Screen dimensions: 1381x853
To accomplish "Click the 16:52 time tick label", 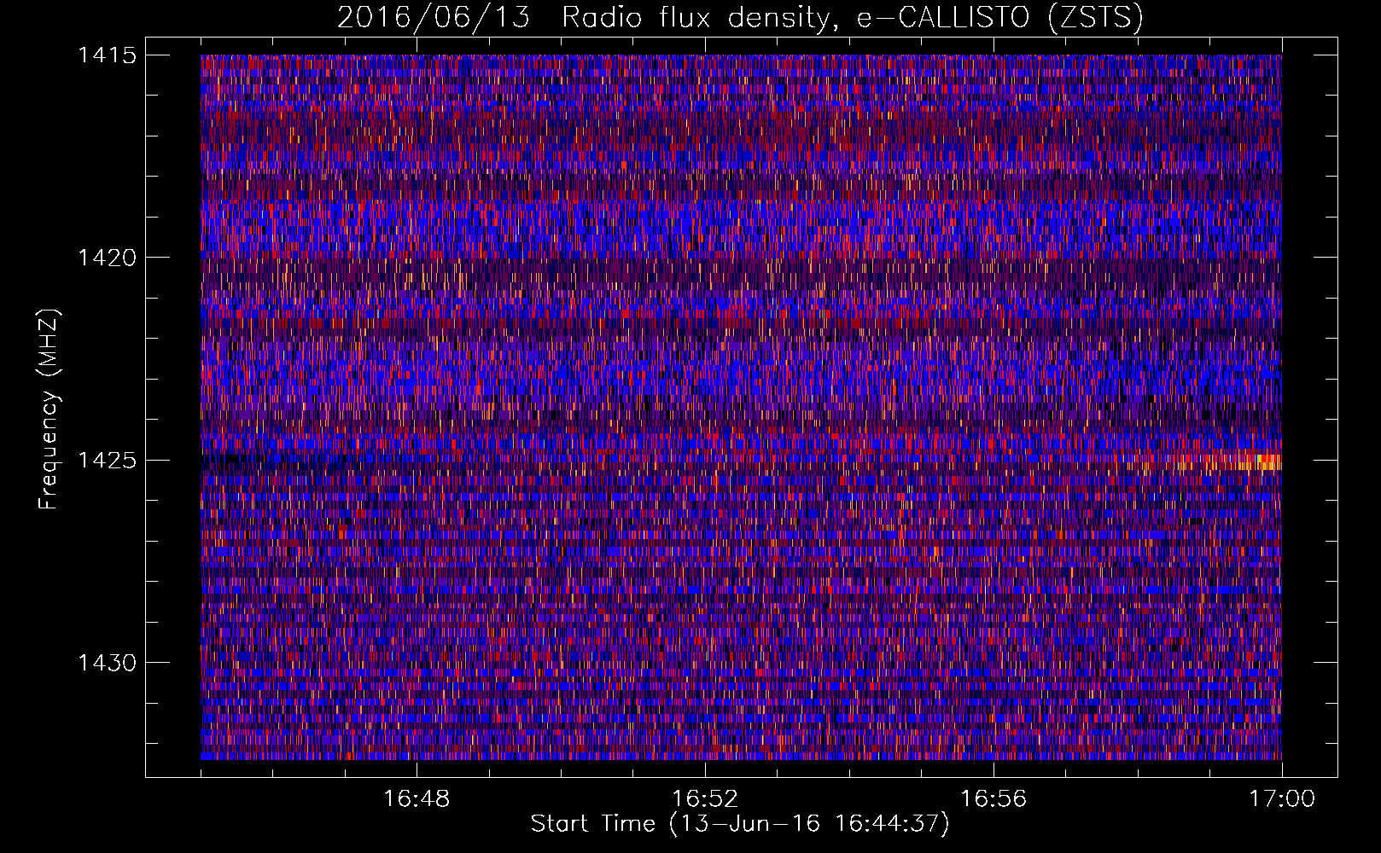I will pyautogui.click(x=705, y=799).
